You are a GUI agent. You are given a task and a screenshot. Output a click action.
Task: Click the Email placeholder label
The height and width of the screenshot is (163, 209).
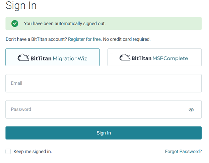point(16,83)
